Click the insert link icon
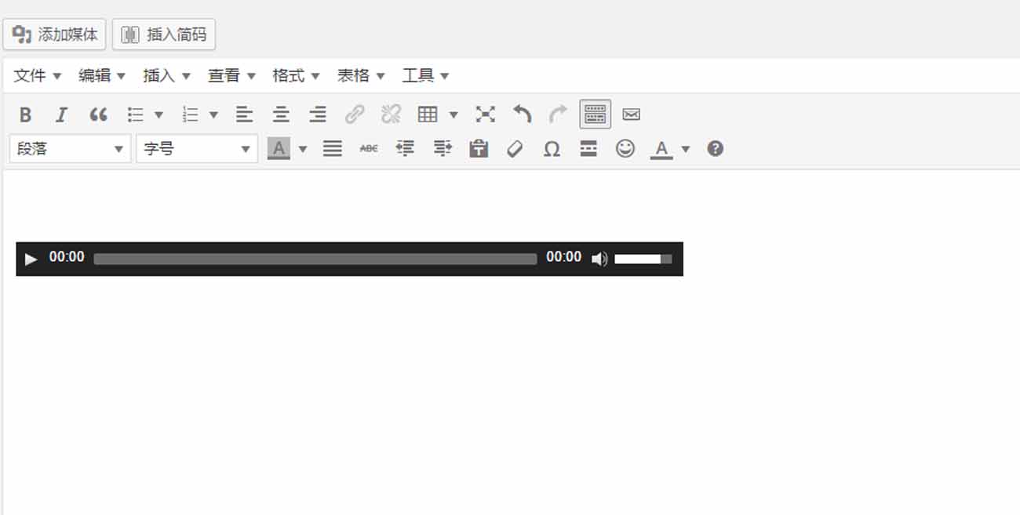The height and width of the screenshot is (515, 1020). 355,115
